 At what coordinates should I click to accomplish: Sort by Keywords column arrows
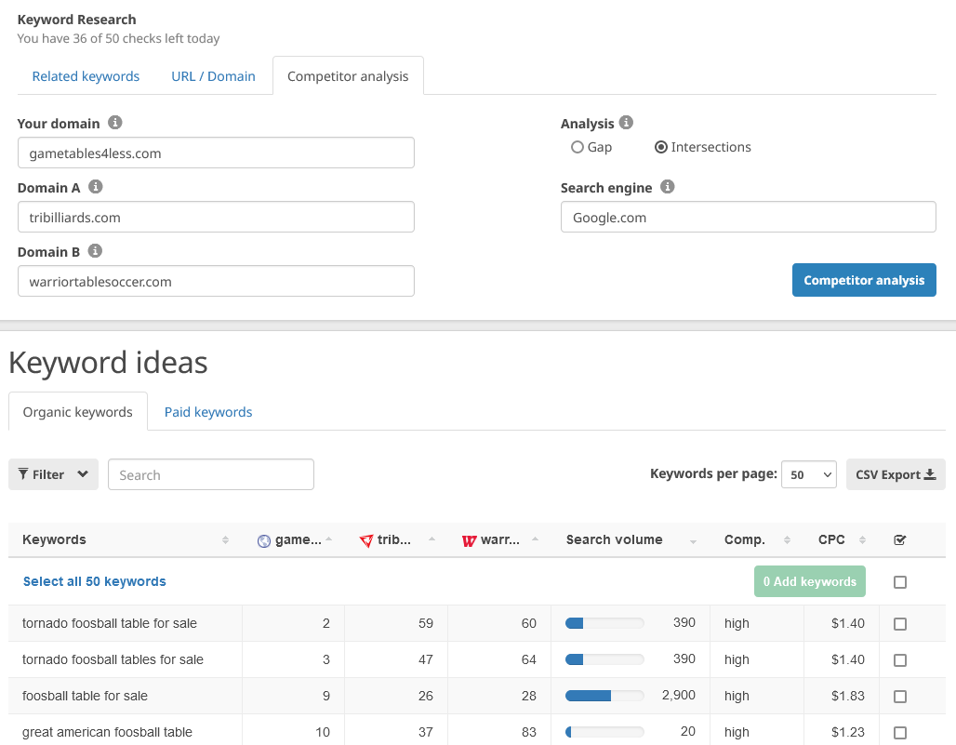pos(226,540)
